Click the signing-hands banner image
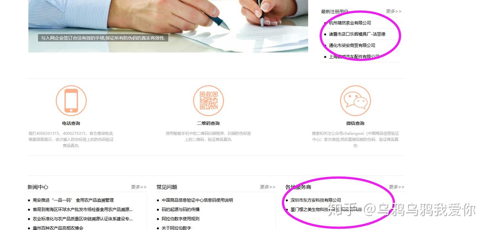This screenshot has width=488, height=230. tap(168, 26)
